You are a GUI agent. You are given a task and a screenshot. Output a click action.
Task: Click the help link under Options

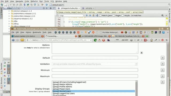click(x=29, y=48)
